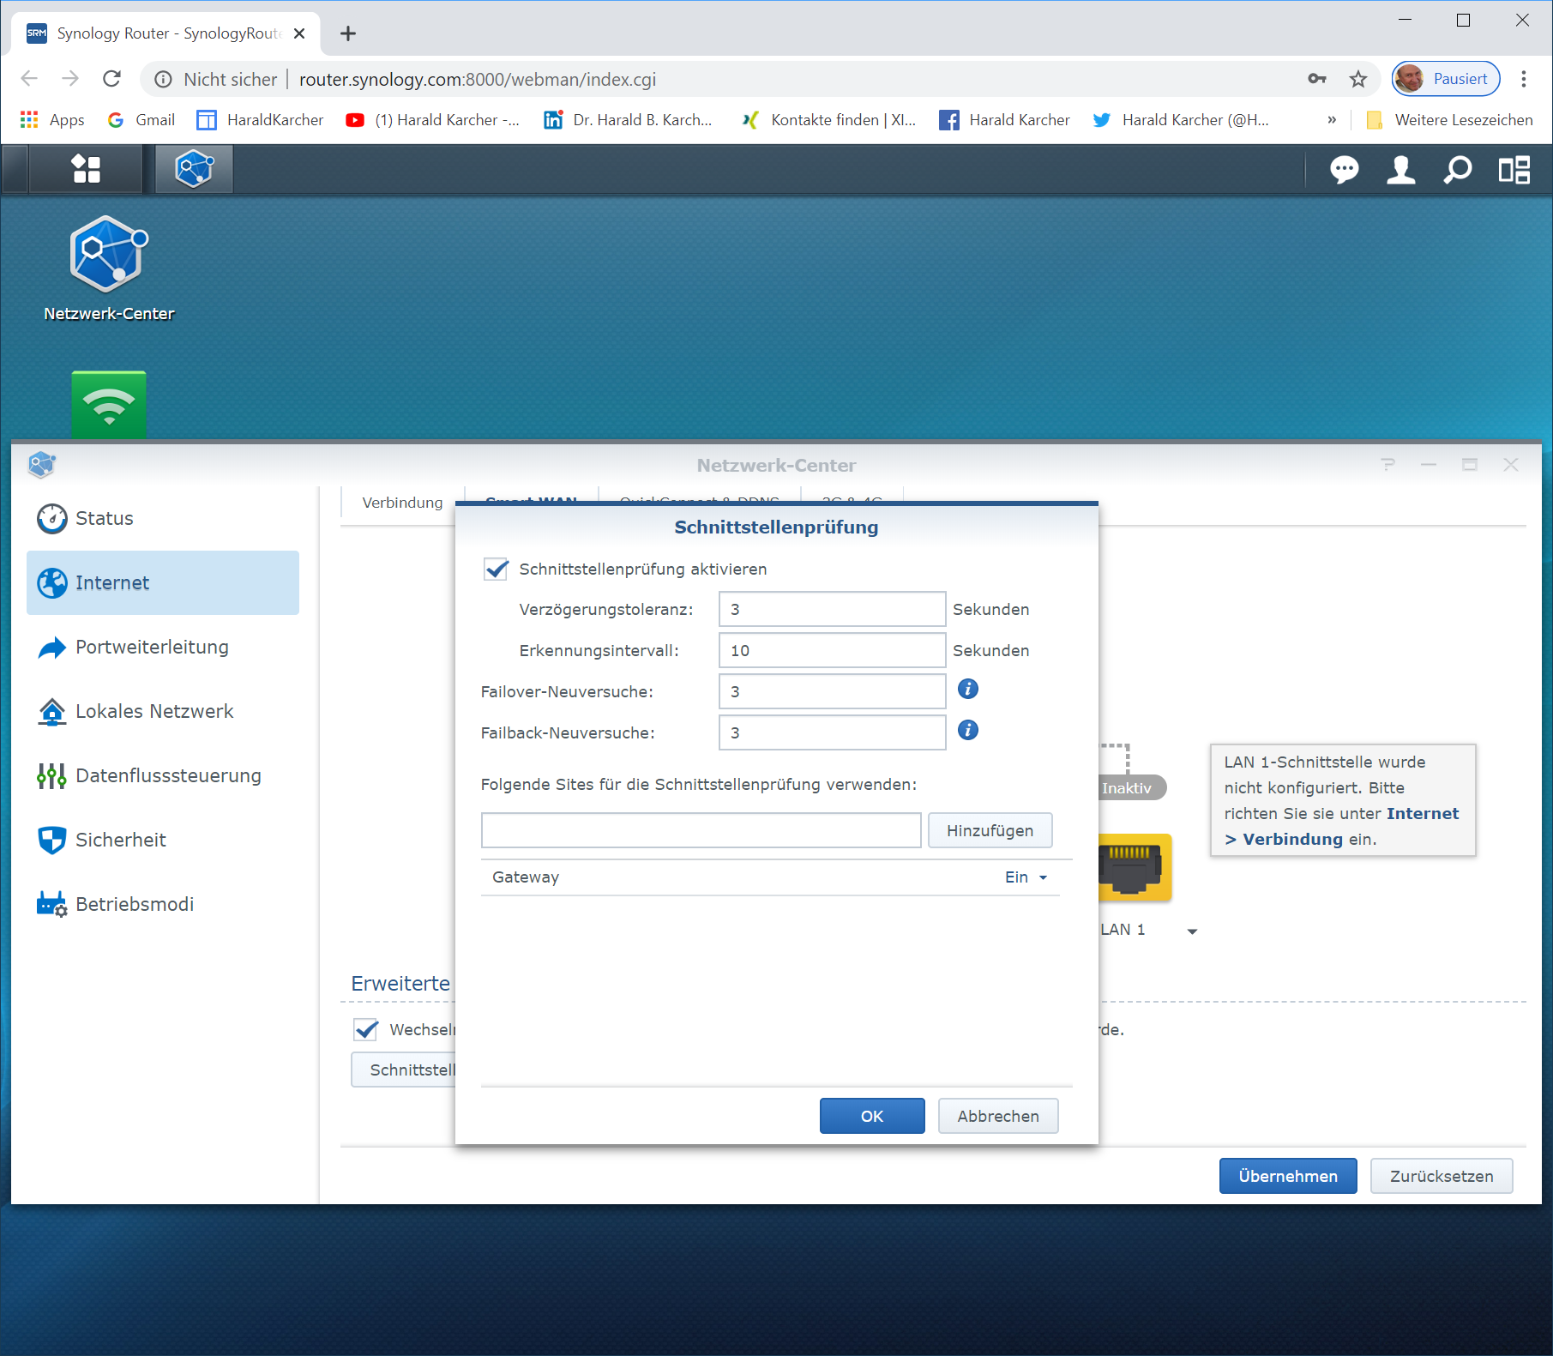Switch to the Verbindung tab
This screenshot has width=1553, height=1356.
pyautogui.click(x=402, y=503)
